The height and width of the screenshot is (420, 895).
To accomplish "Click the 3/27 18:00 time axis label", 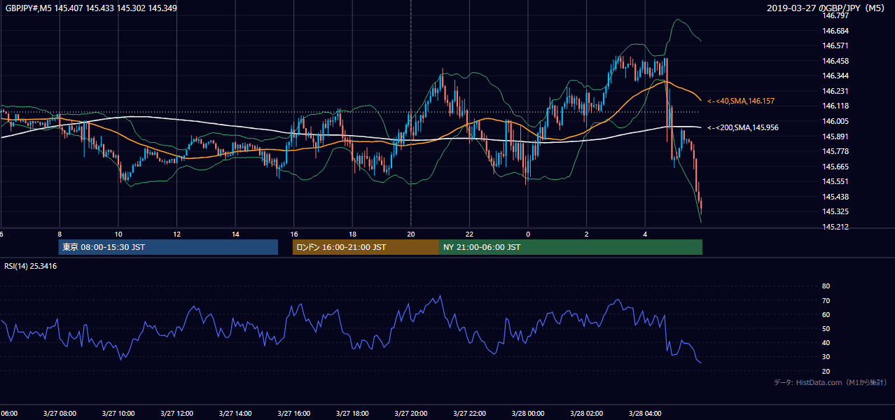I will click(x=353, y=413).
